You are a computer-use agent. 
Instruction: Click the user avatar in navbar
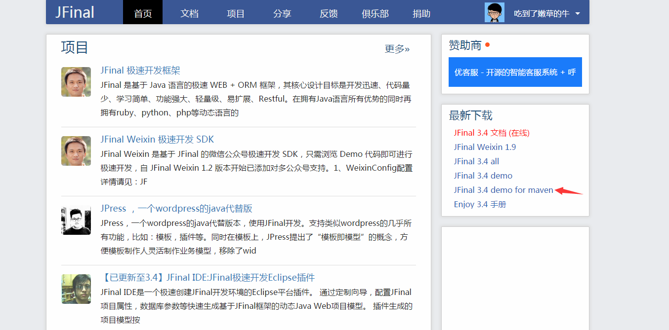coord(495,12)
